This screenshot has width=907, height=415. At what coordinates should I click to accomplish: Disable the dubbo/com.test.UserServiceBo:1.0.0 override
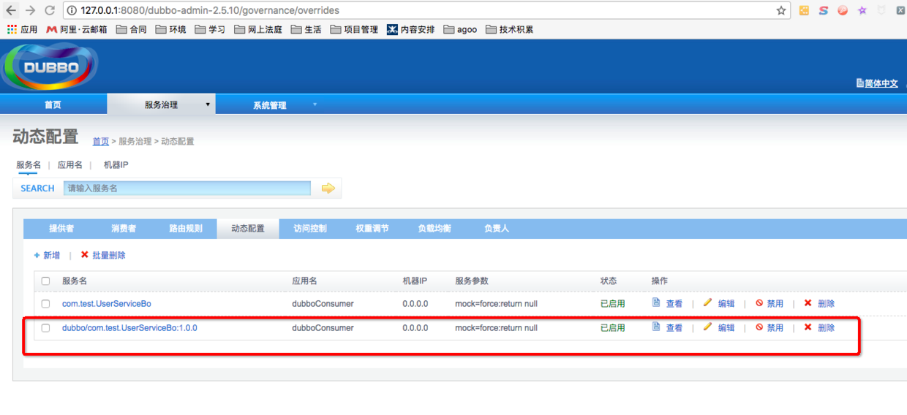click(769, 327)
